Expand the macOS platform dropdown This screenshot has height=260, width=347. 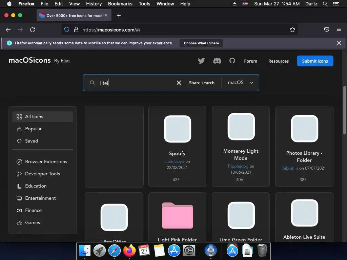click(240, 83)
